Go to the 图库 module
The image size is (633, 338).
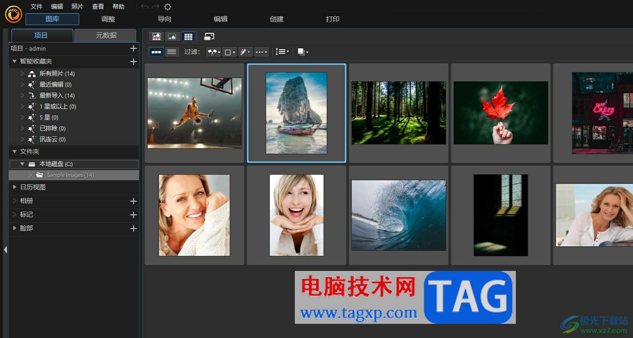[52, 19]
